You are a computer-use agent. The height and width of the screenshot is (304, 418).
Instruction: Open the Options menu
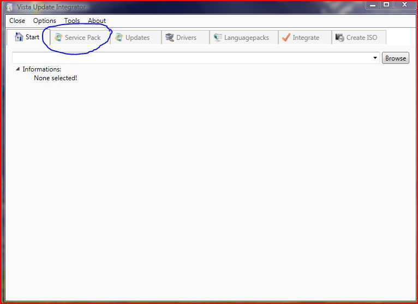click(x=44, y=21)
